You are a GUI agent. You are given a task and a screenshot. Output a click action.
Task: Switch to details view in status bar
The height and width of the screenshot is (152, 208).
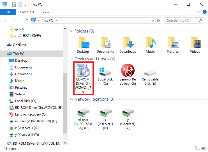tap(198, 149)
